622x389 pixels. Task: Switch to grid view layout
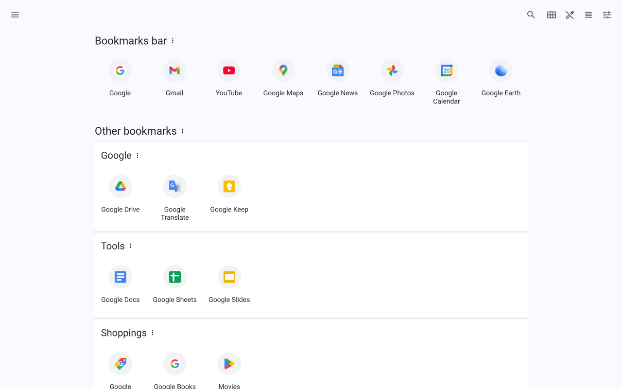(551, 15)
